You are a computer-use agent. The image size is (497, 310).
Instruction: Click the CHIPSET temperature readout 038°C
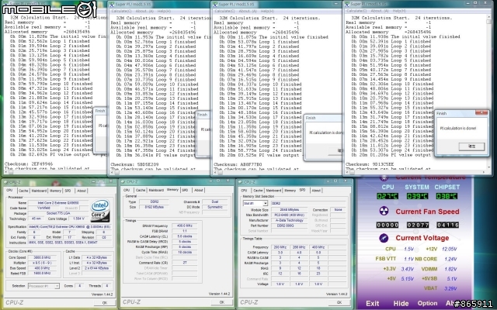click(447, 196)
